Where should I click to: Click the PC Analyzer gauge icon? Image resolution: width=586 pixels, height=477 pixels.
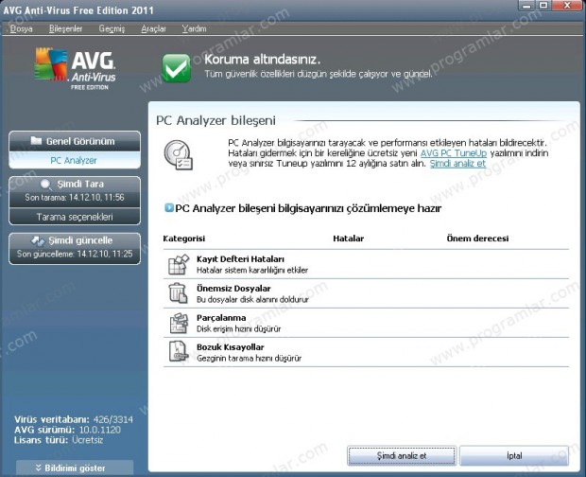[x=179, y=155]
